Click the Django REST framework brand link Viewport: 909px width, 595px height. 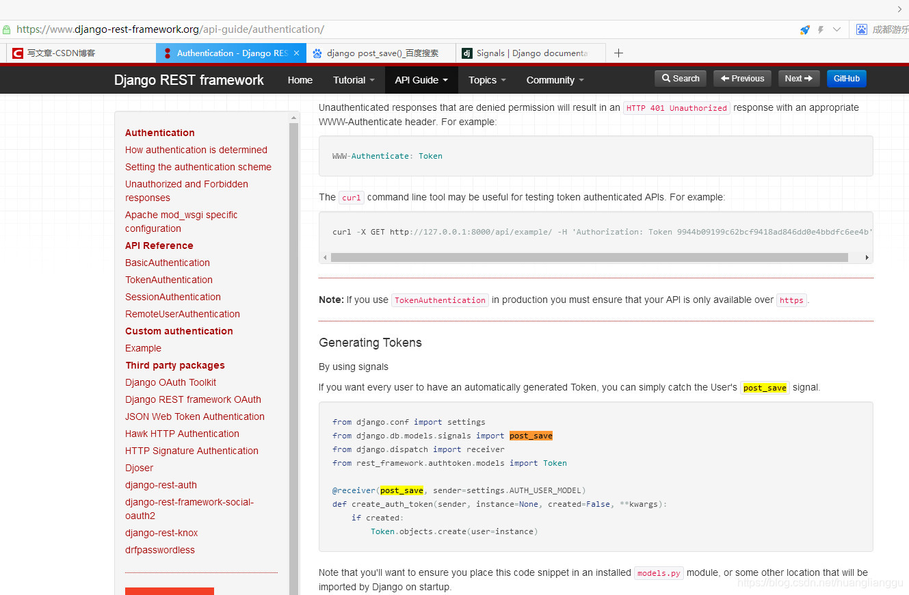(189, 80)
